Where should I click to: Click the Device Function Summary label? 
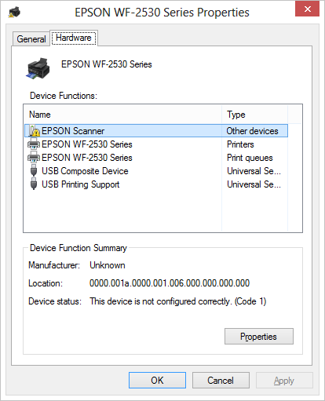(x=79, y=248)
